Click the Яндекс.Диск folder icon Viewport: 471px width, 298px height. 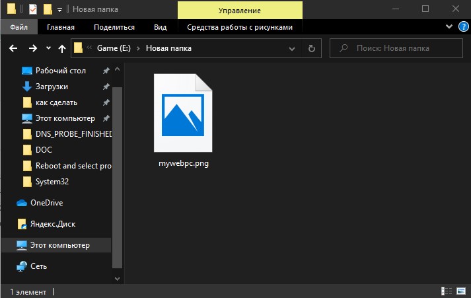point(22,224)
